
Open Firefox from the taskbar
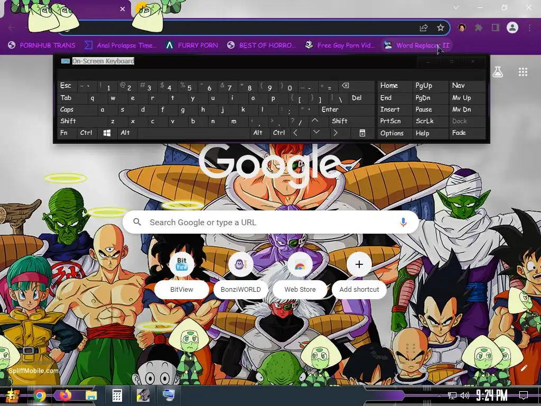[65, 395]
